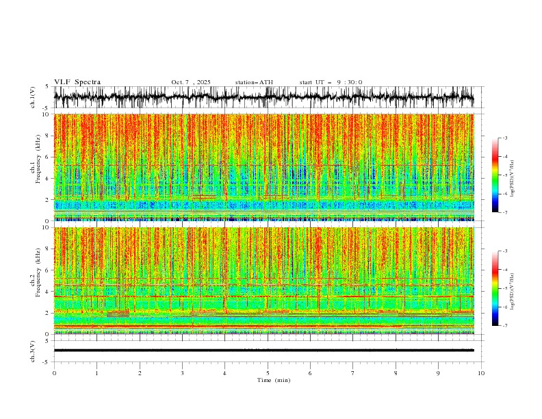The image size is (542, 419).
Task: Select the "start UT = 9 :30: 0" text
Action: pos(331,82)
